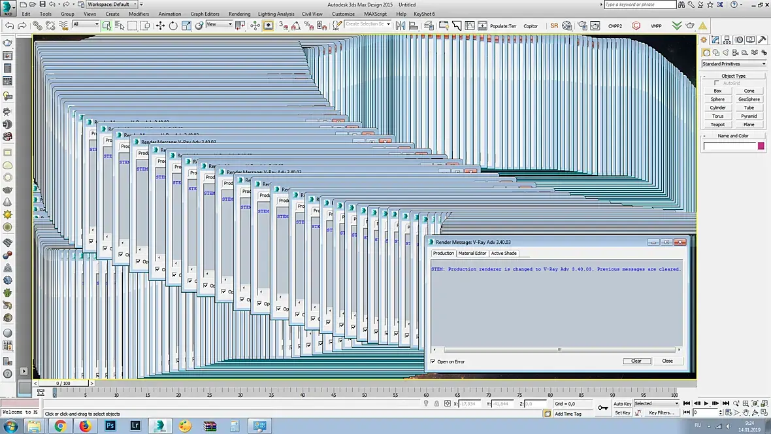771x434 pixels.
Task: Create a Teapot primitive
Action: tap(717, 124)
